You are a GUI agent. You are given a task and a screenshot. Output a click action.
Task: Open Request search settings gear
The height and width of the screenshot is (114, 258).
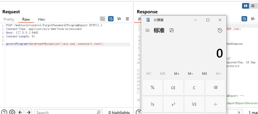coord(12,112)
